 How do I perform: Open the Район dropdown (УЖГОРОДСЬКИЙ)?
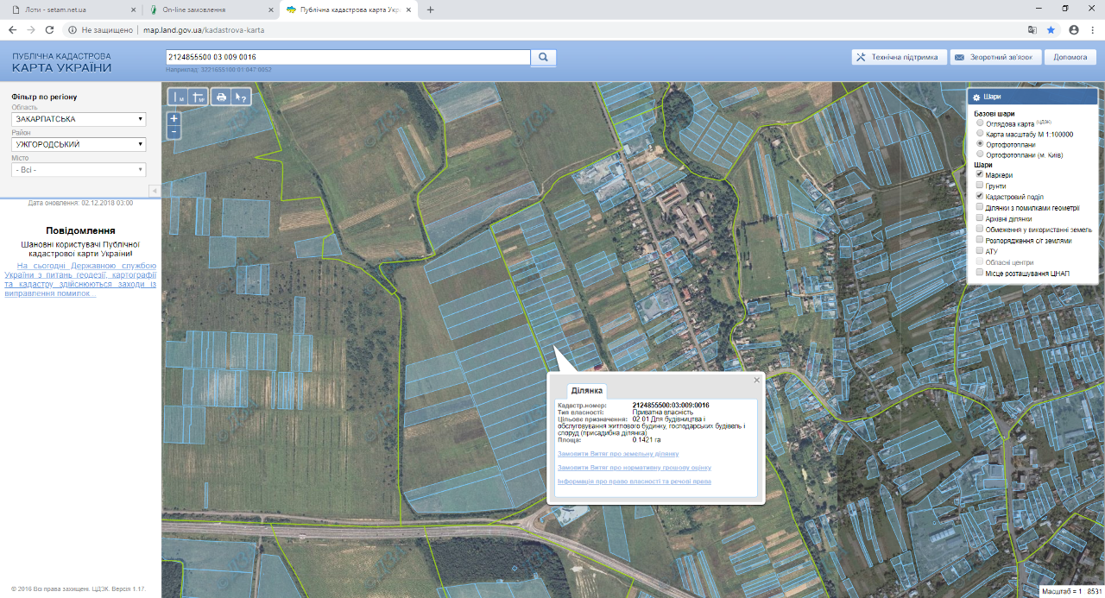79,144
